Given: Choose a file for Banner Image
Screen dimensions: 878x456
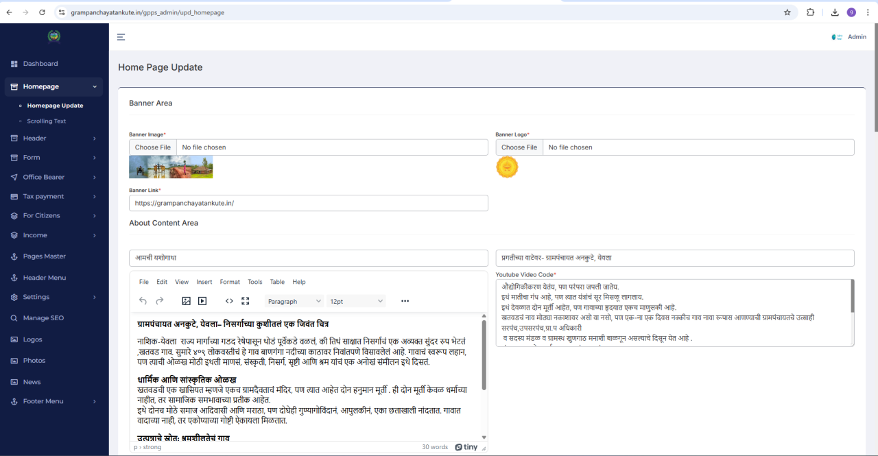Looking at the screenshot, I should [x=153, y=147].
